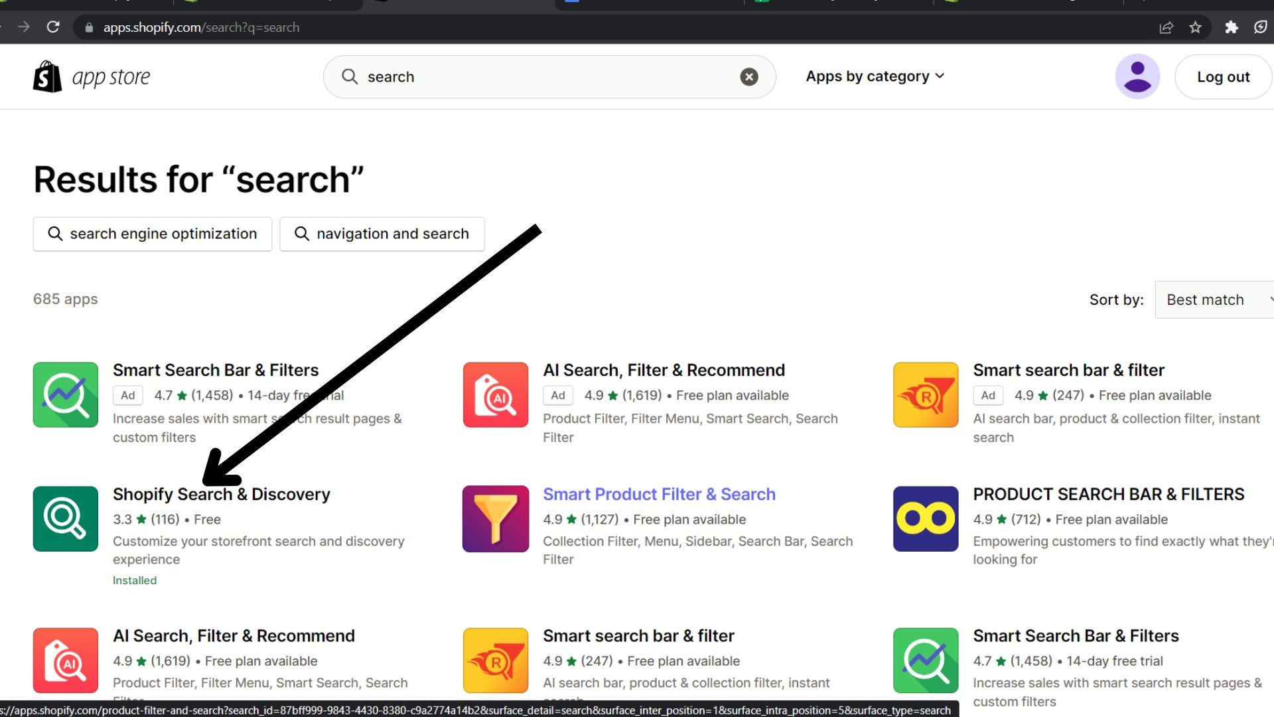
Task: Click the third-row yellow Smart search bar & filter icon
Action: (x=496, y=660)
